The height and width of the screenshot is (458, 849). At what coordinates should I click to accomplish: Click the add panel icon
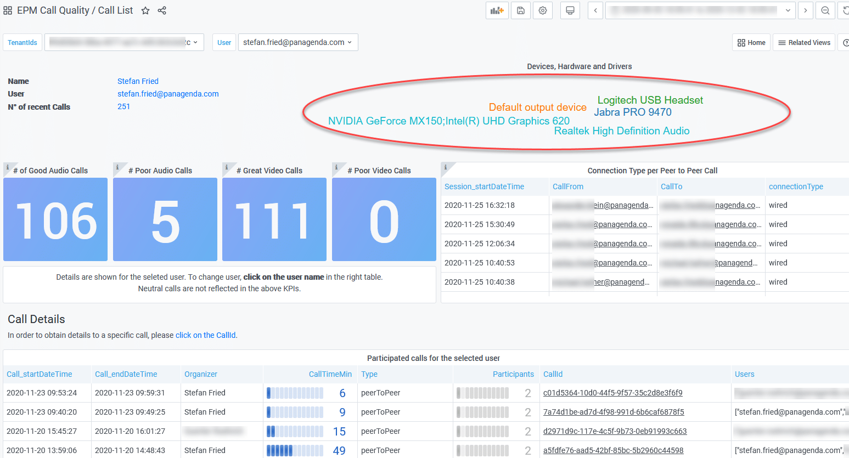[x=497, y=10]
